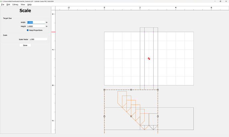Click the left-middle selection handle

[x=104, y=116]
